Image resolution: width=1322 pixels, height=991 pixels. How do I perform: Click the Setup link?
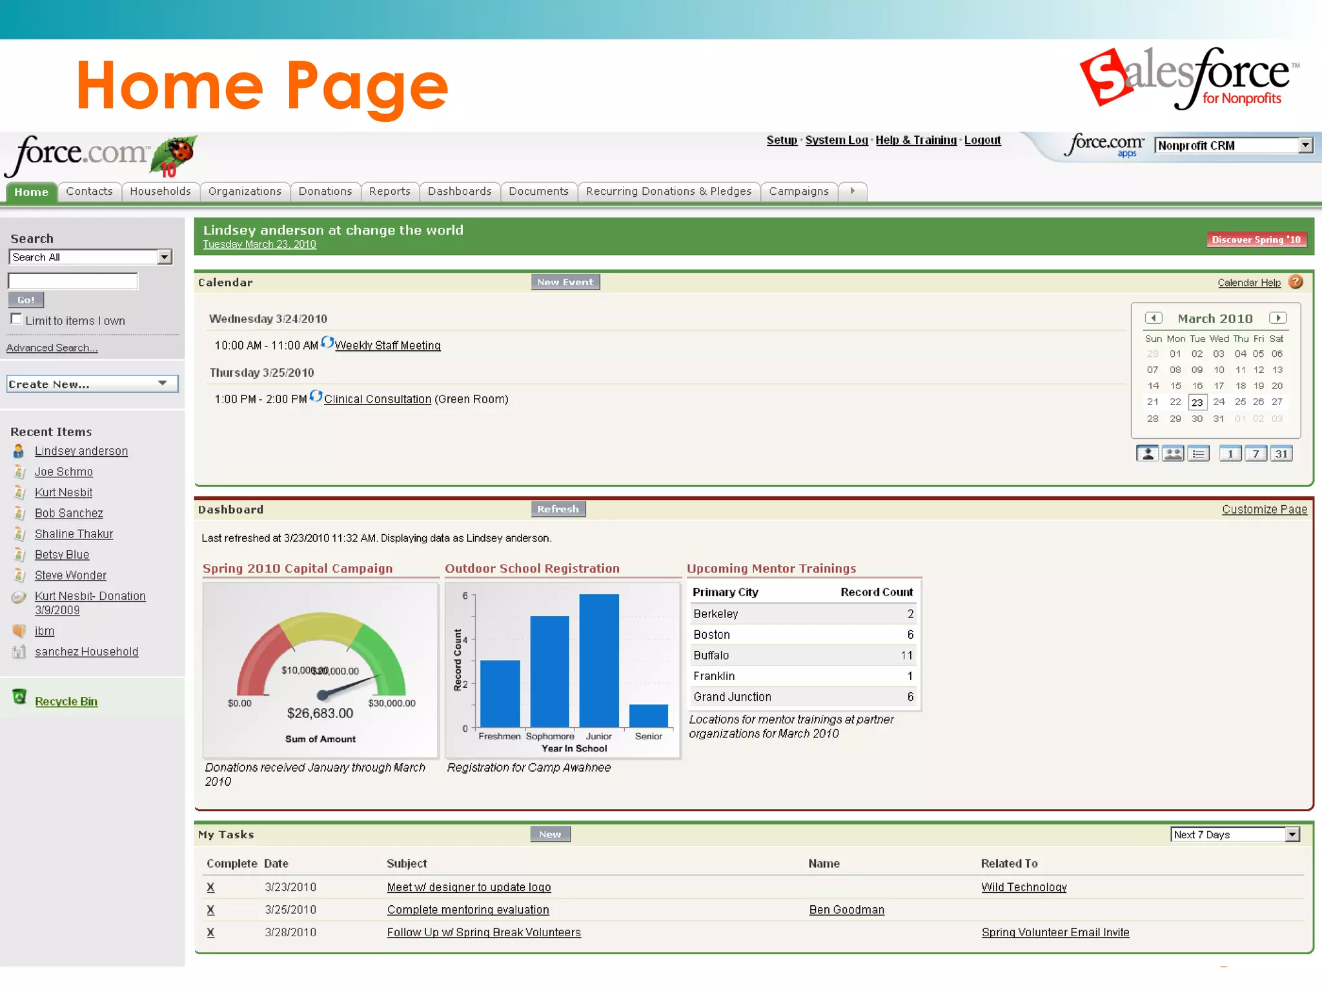coord(782,140)
